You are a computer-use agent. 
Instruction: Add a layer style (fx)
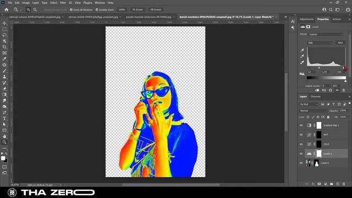pyautogui.click(x=313, y=184)
